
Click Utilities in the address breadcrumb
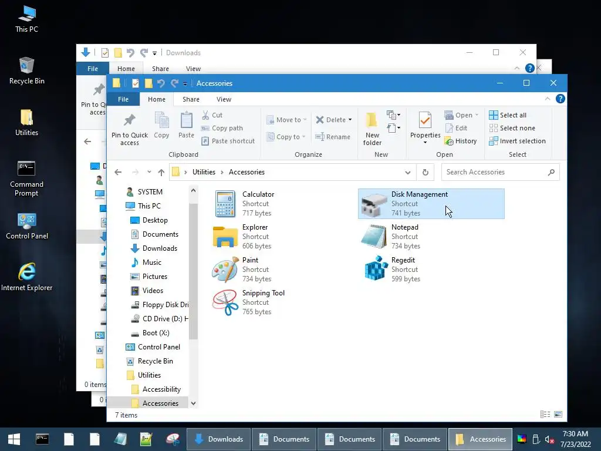pyautogui.click(x=204, y=172)
